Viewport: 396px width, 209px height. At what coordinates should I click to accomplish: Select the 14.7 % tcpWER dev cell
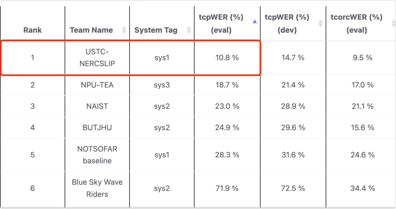[293, 58]
